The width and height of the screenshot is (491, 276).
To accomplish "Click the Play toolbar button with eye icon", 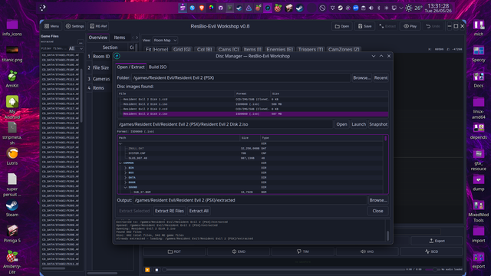I will coord(410,26).
